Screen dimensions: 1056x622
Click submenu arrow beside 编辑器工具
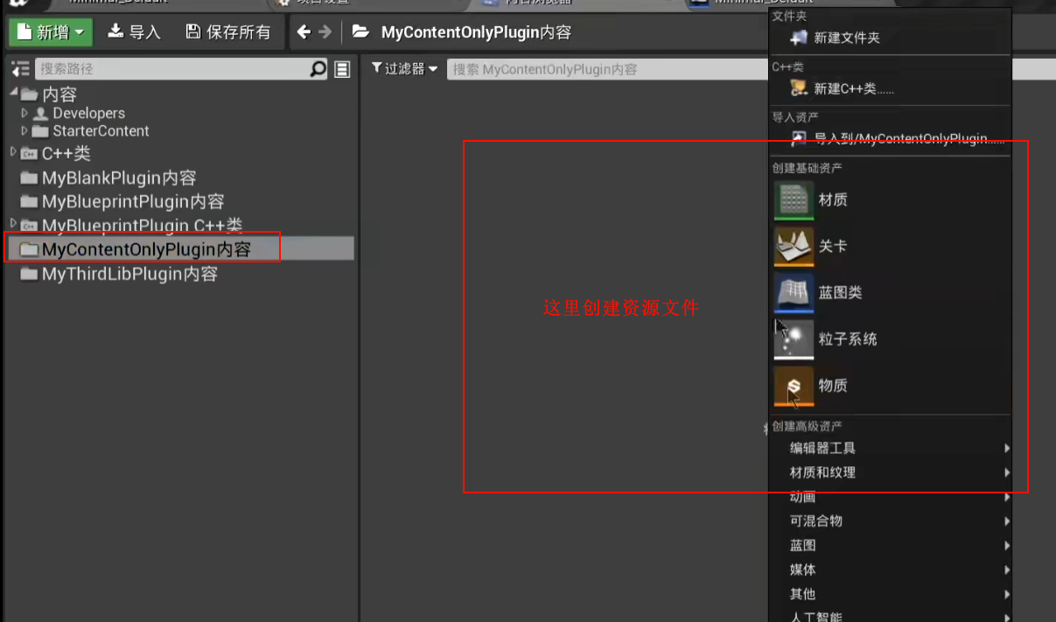coord(1006,448)
